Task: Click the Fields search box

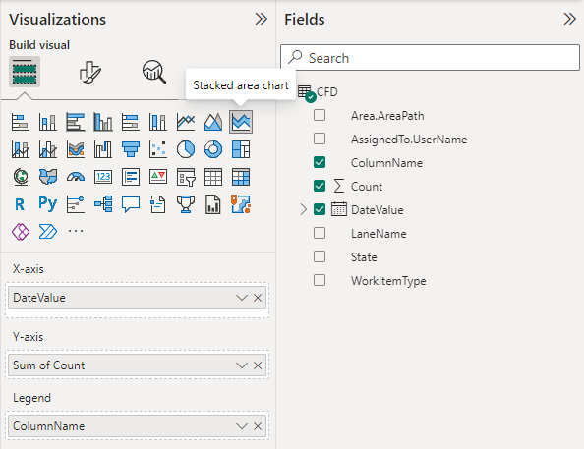Action: point(430,58)
